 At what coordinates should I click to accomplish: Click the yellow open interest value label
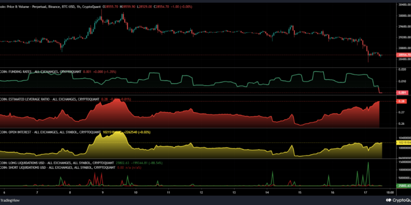click(x=404, y=143)
